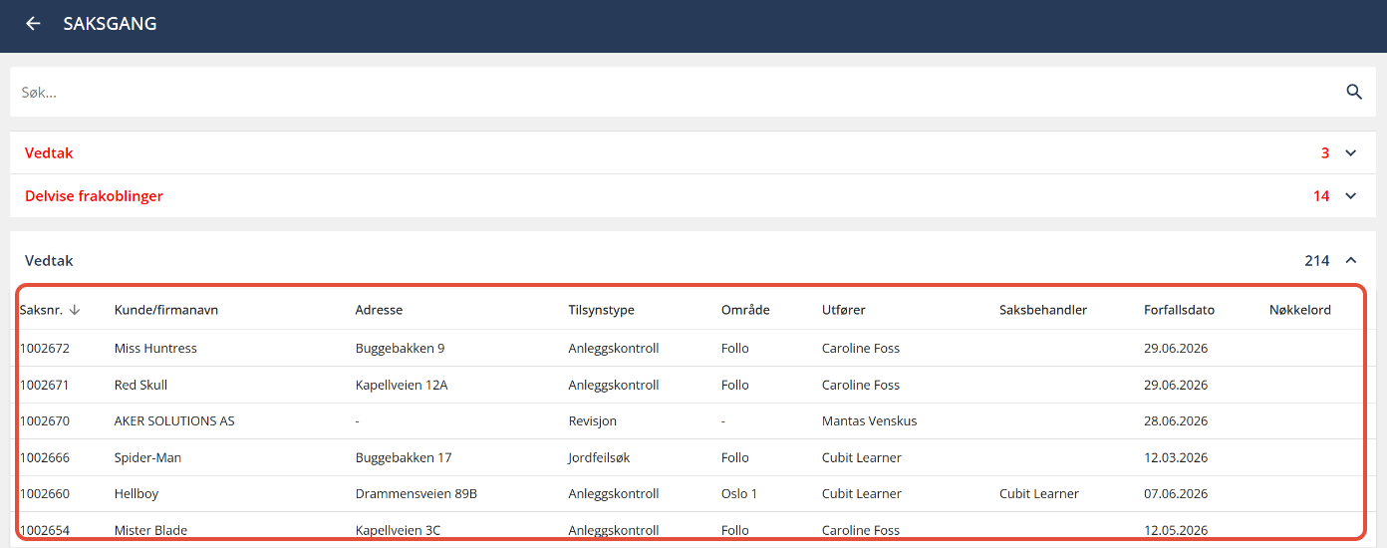Click address Kapellveien 3C

point(398,530)
